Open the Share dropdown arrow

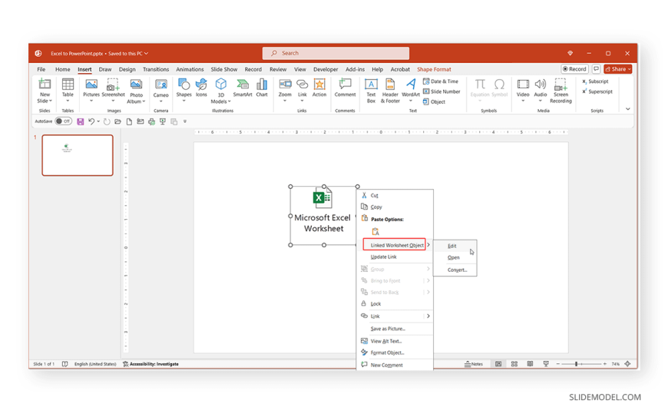click(630, 69)
